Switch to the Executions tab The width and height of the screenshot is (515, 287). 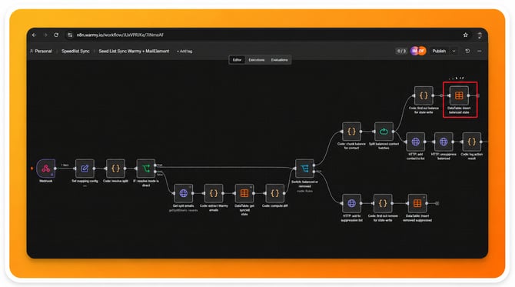click(x=257, y=60)
